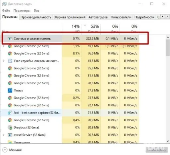Sort by the 0% disk column header
This screenshot has height=155, width=170.
coord(110,29)
